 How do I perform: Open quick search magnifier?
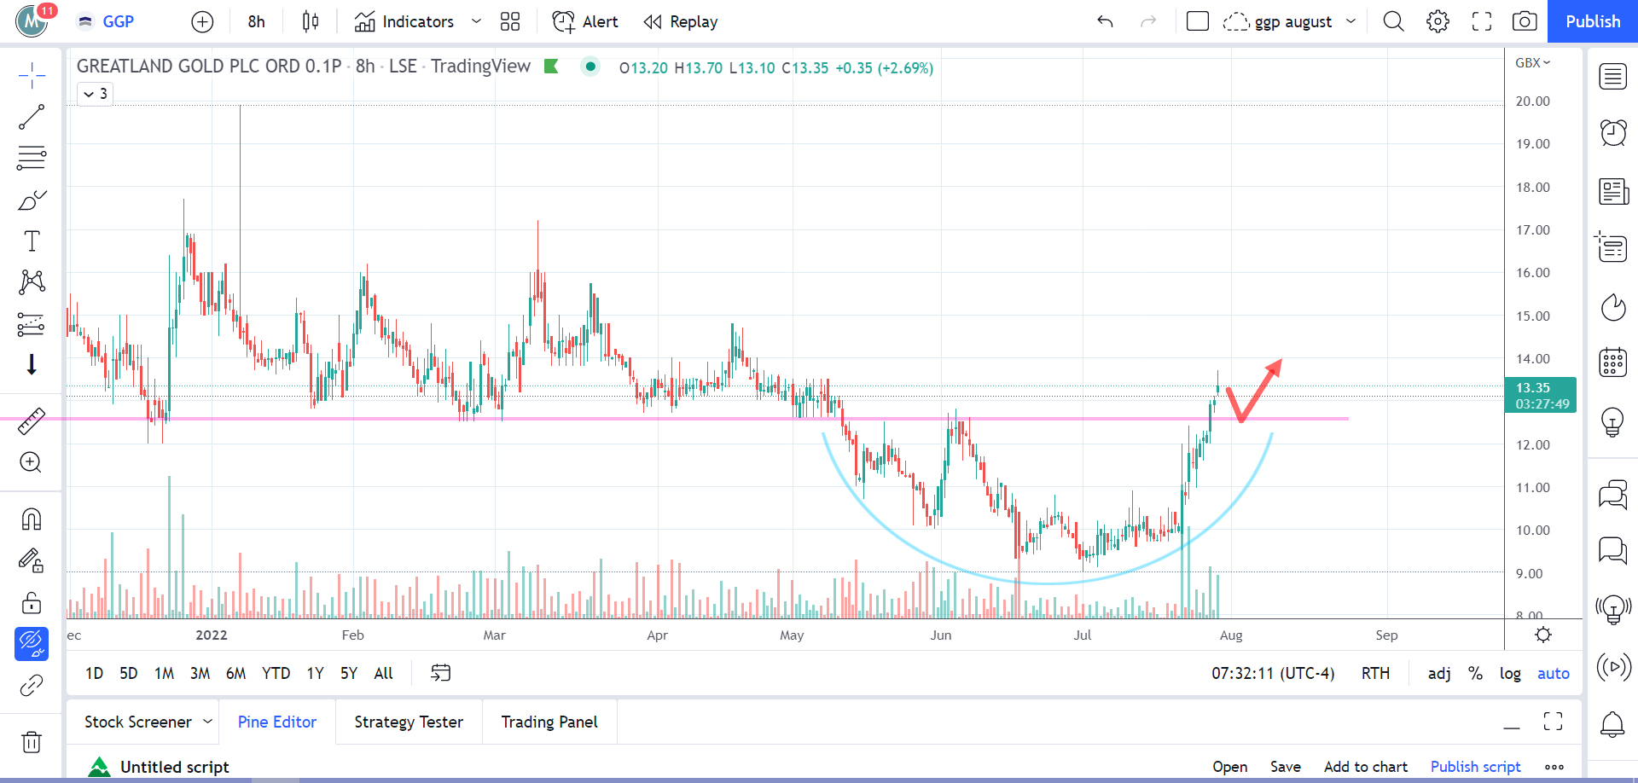pyautogui.click(x=1393, y=21)
